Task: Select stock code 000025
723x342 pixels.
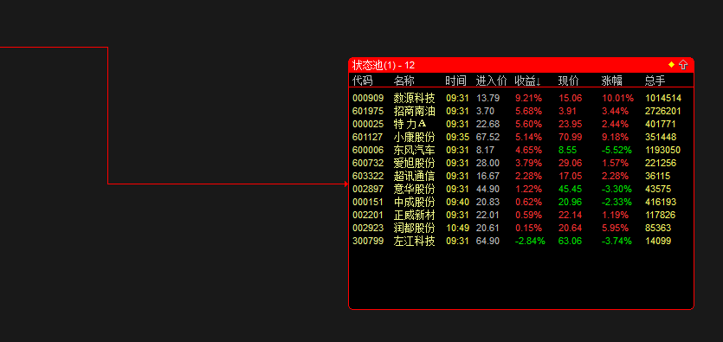Action: [368, 124]
